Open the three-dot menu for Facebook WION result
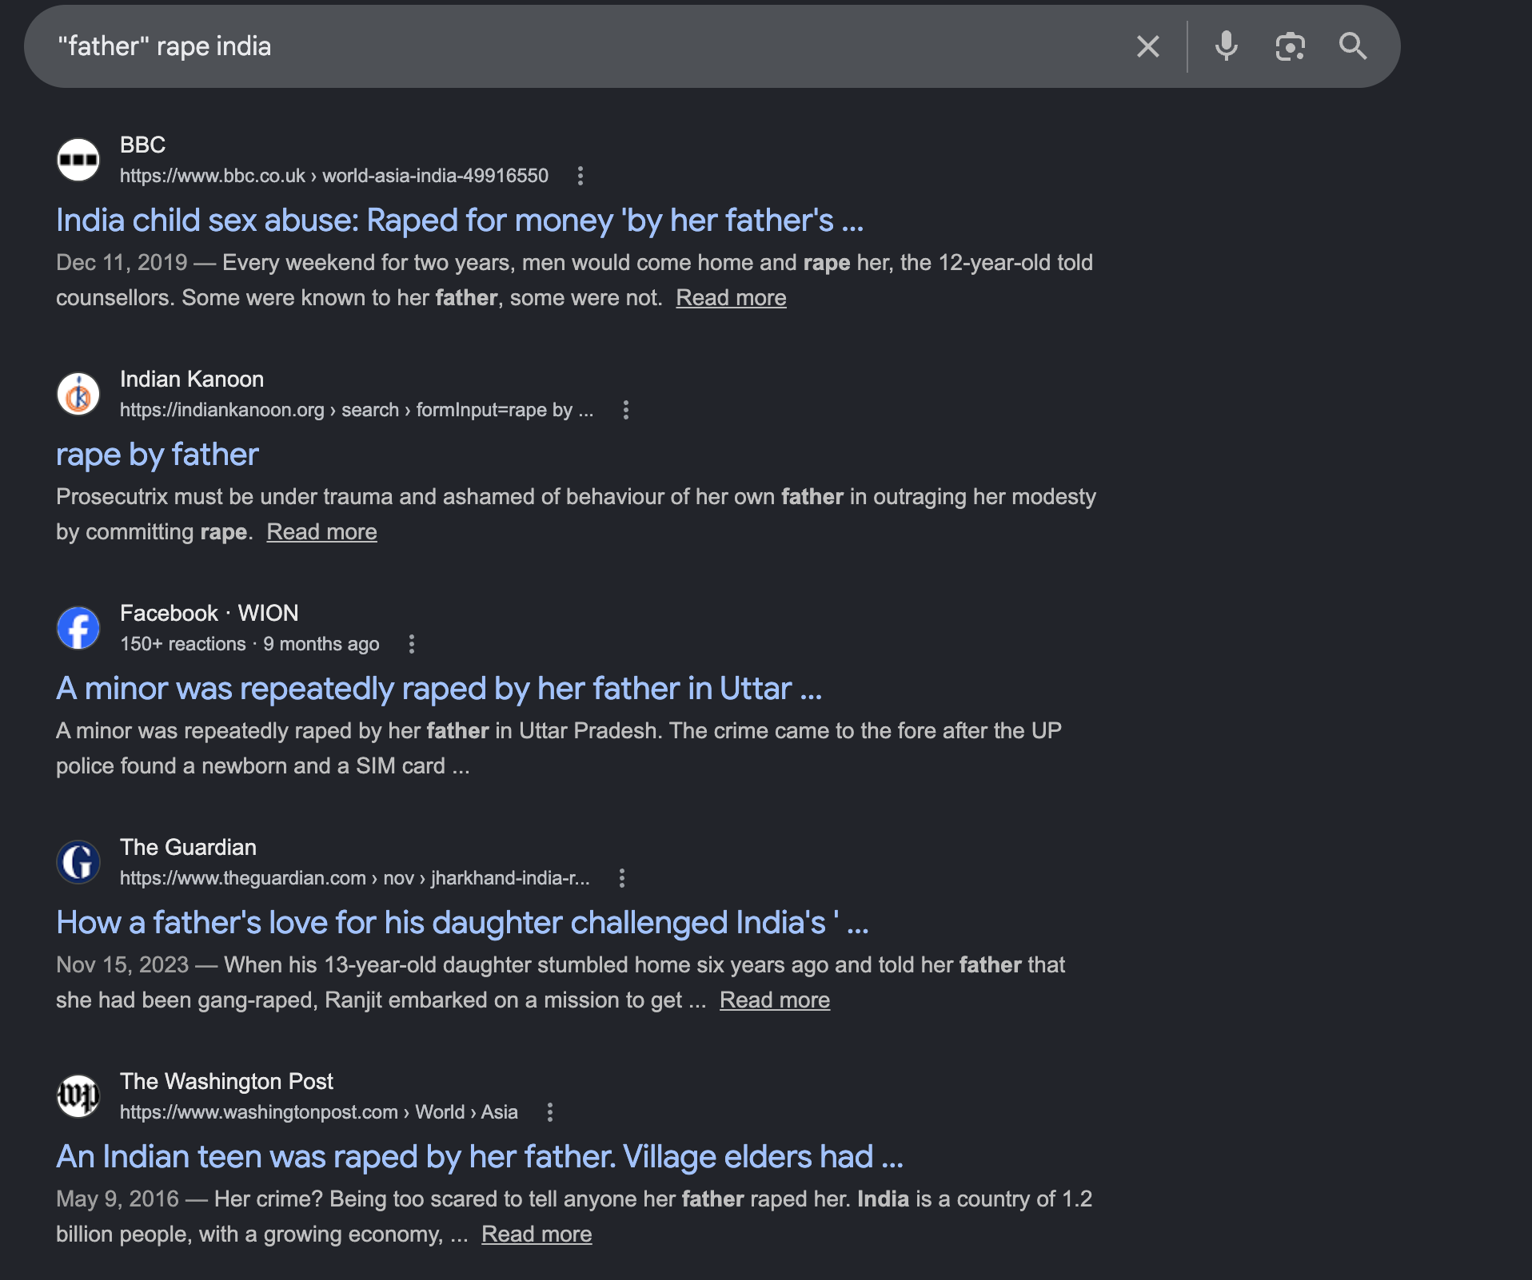The width and height of the screenshot is (1532, 1280). click(412, 644)
